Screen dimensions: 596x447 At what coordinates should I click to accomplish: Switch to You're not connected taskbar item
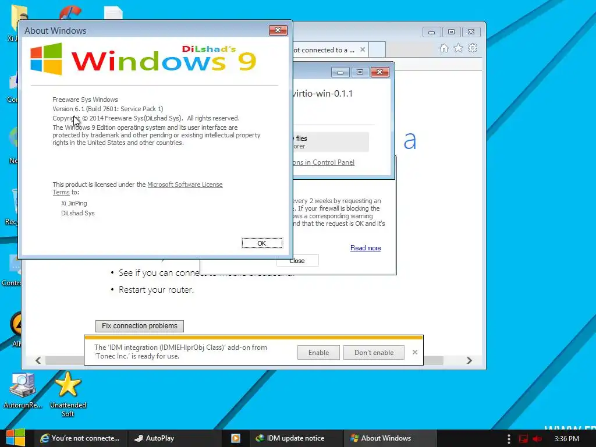click(80, 438)
